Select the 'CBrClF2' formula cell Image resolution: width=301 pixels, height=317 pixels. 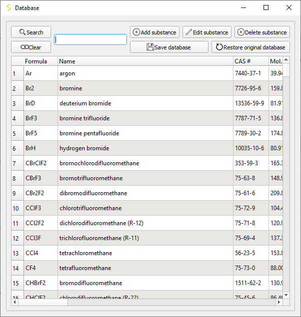coord(40,163)
